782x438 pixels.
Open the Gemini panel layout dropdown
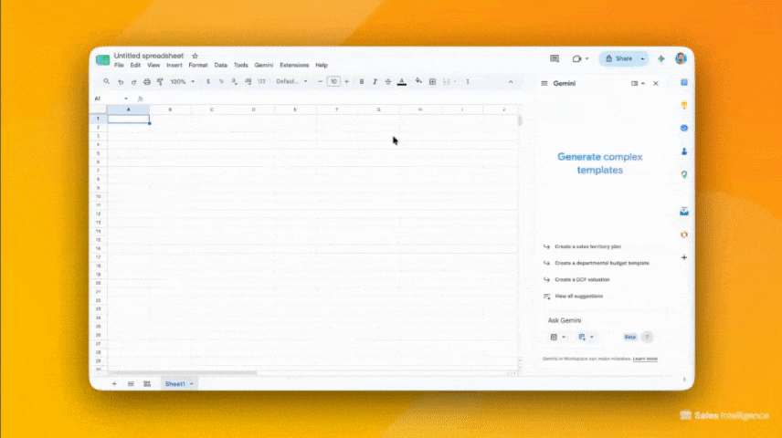point(638,84)
